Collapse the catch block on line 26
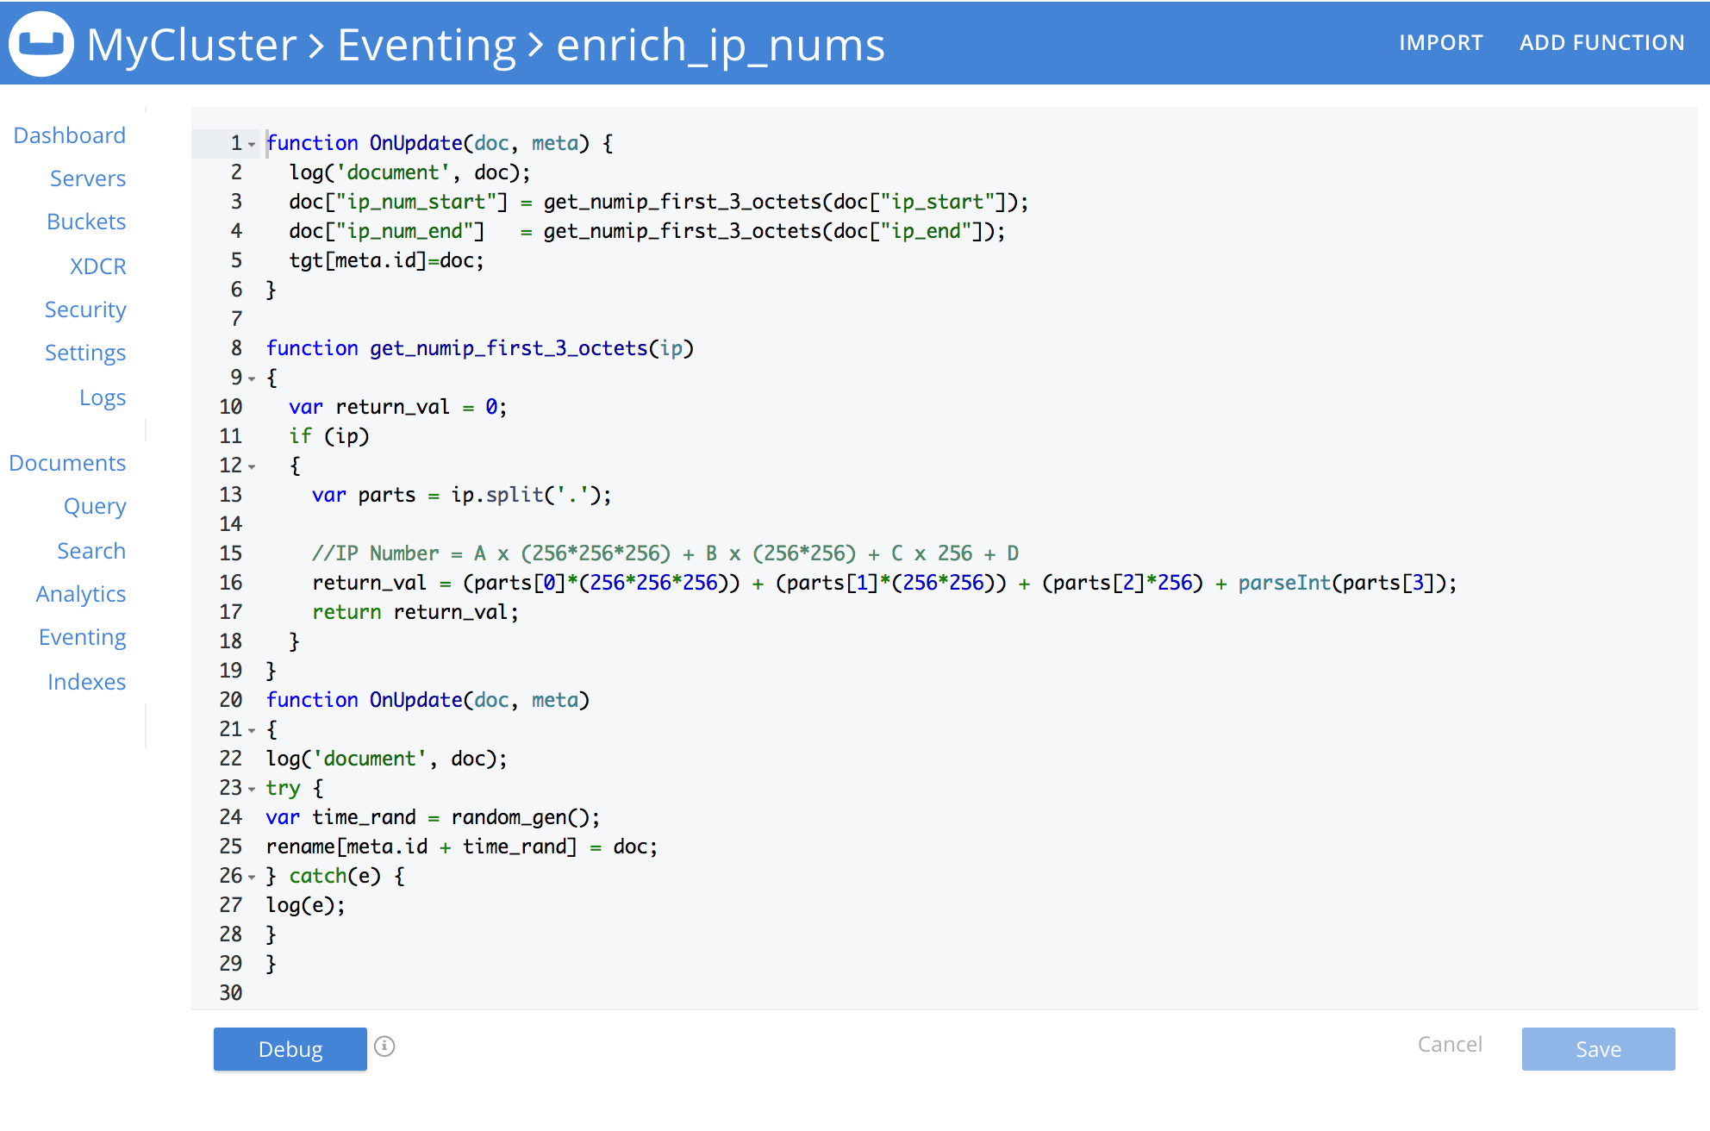The height and width of the screenshot is (1131, 1710). [251, 877]
